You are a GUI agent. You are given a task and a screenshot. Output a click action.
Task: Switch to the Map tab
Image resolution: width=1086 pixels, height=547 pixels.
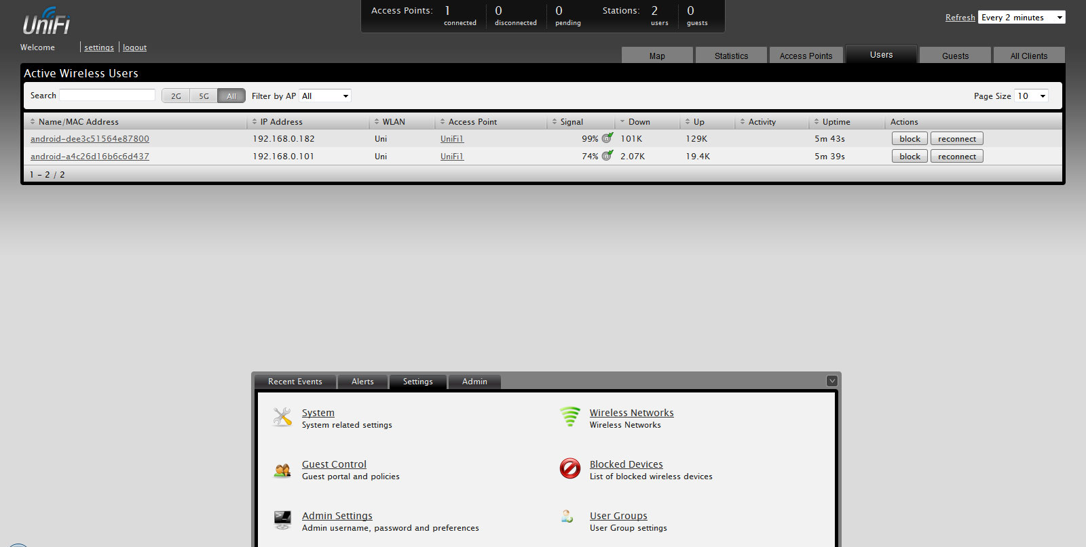click(x=657, y=56)
